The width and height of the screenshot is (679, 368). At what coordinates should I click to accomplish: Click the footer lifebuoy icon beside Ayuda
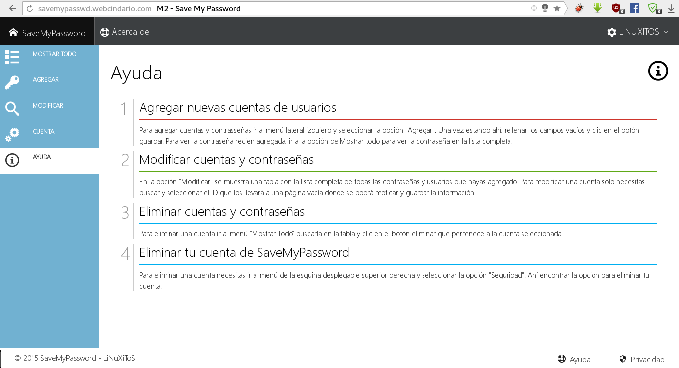click(x=562, y=359)
